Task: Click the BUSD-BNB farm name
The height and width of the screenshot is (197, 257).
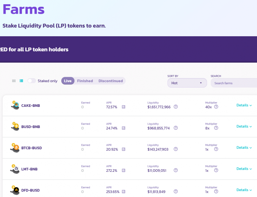Action: [31, 127]
